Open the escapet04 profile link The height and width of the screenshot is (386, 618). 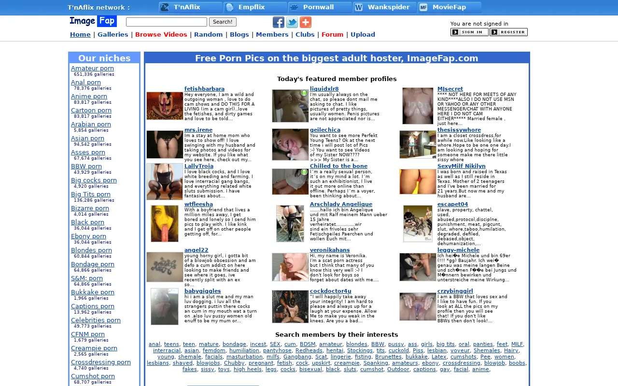453,205
